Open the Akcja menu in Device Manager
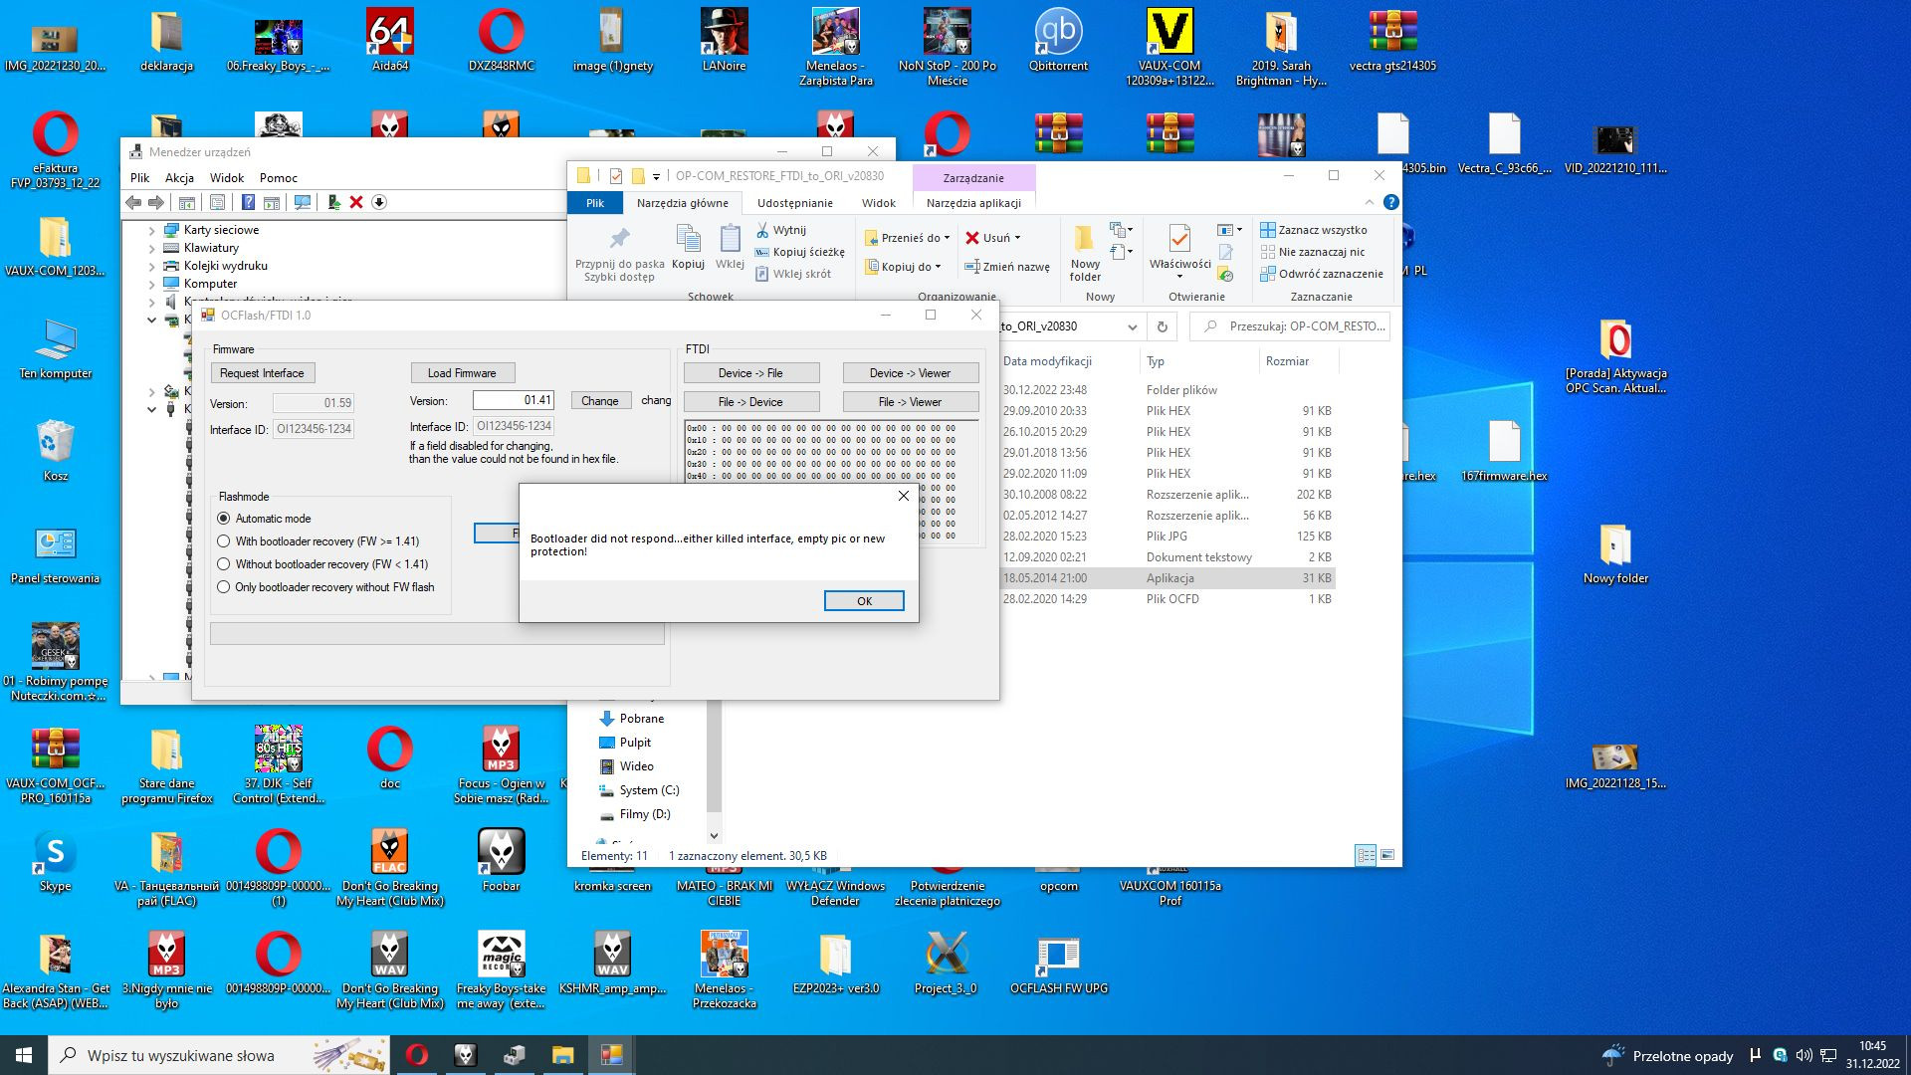This screenshot has width=1911, height=1075. [x=179, y=177]
